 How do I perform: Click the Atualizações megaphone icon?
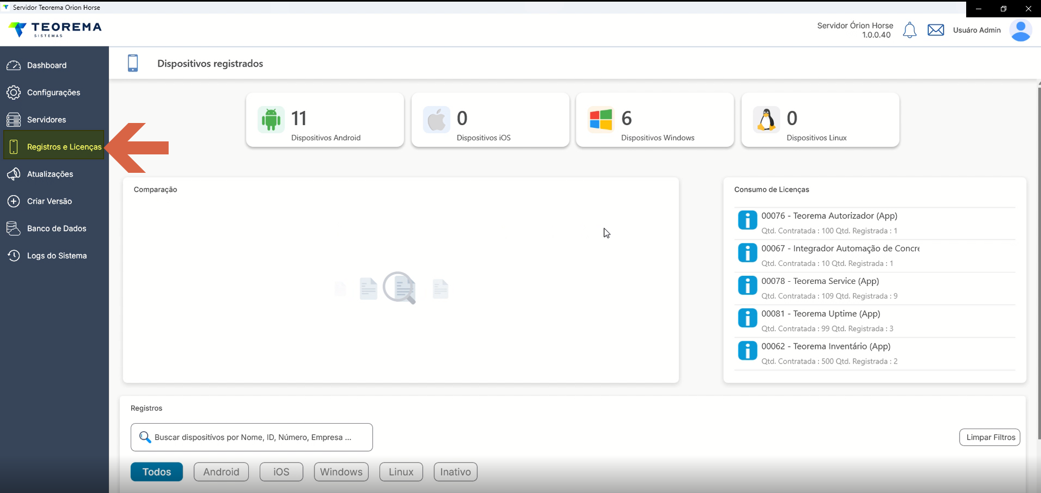[14, 174]
